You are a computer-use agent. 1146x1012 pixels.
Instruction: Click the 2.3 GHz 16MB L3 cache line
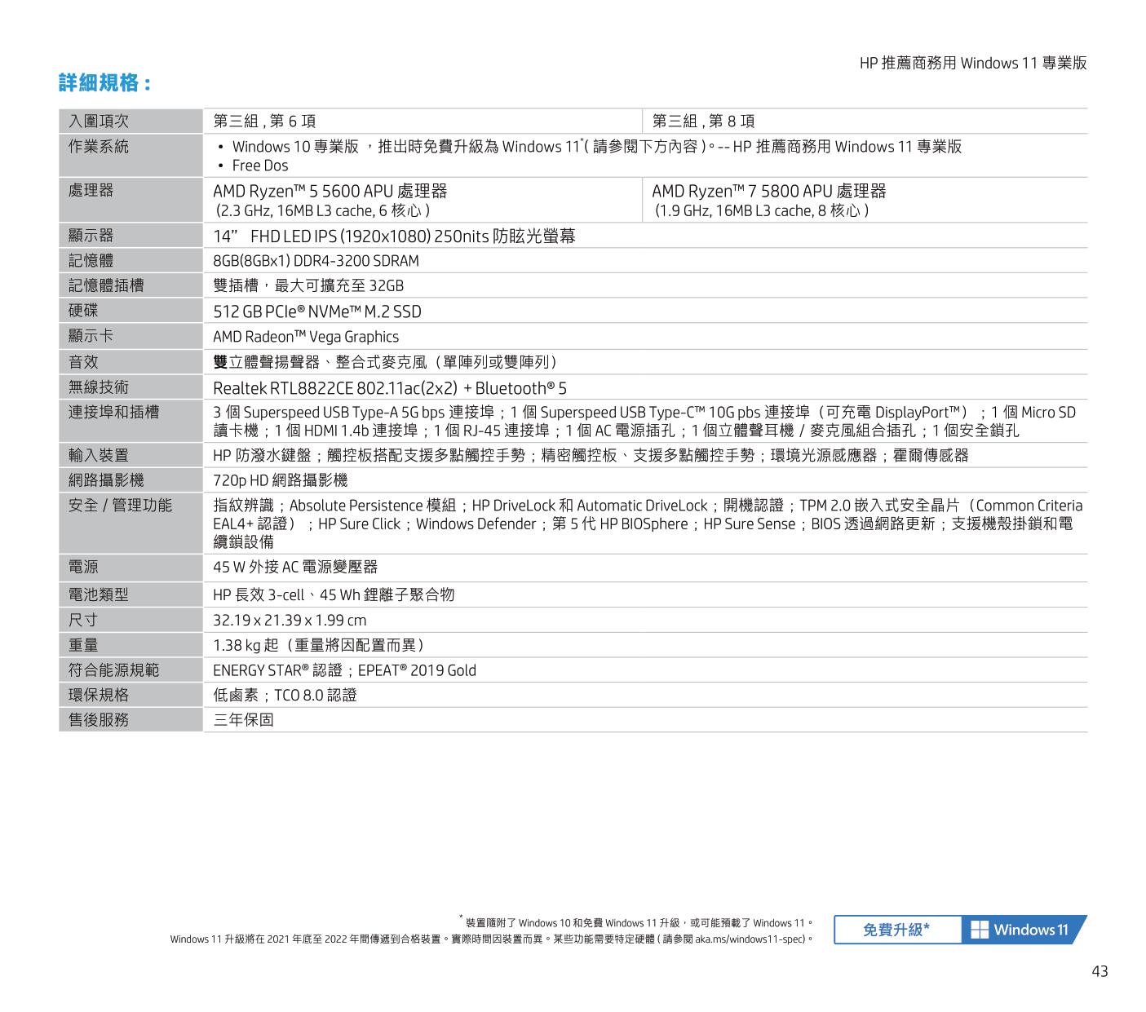tap(323, 211)
